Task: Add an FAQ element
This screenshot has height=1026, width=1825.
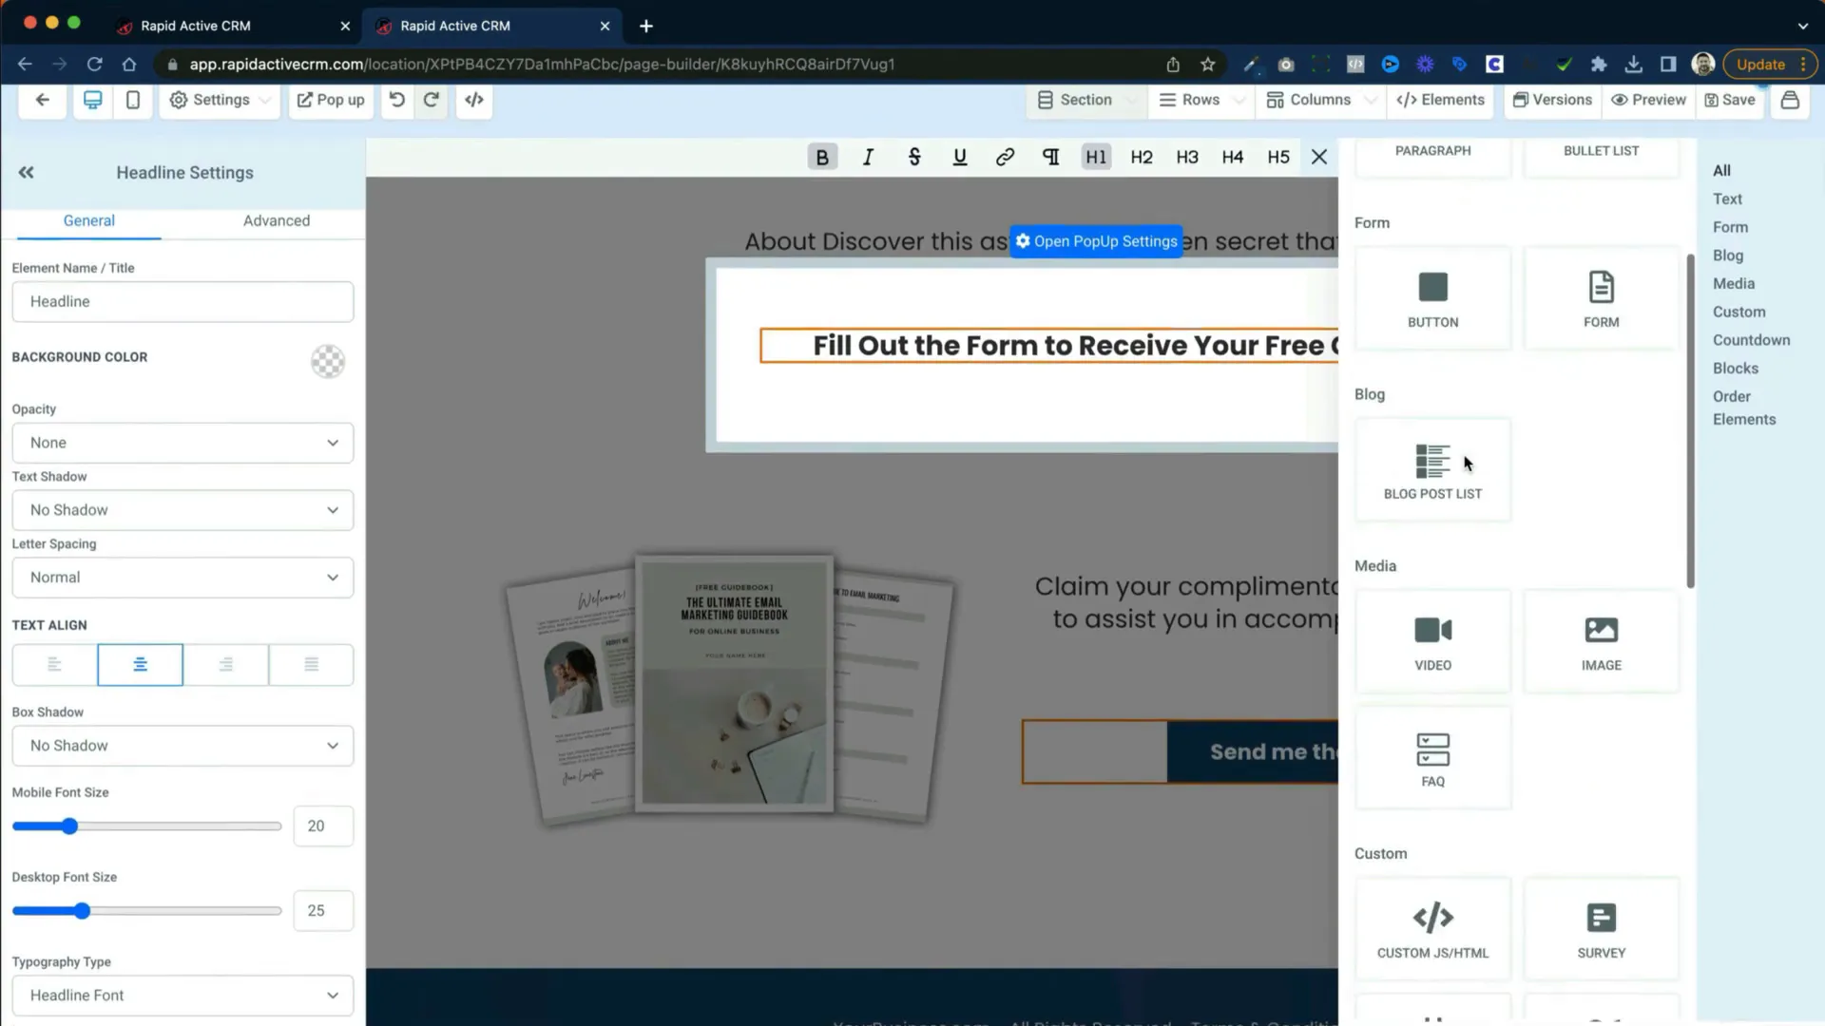Action: tap(1432, 758)
